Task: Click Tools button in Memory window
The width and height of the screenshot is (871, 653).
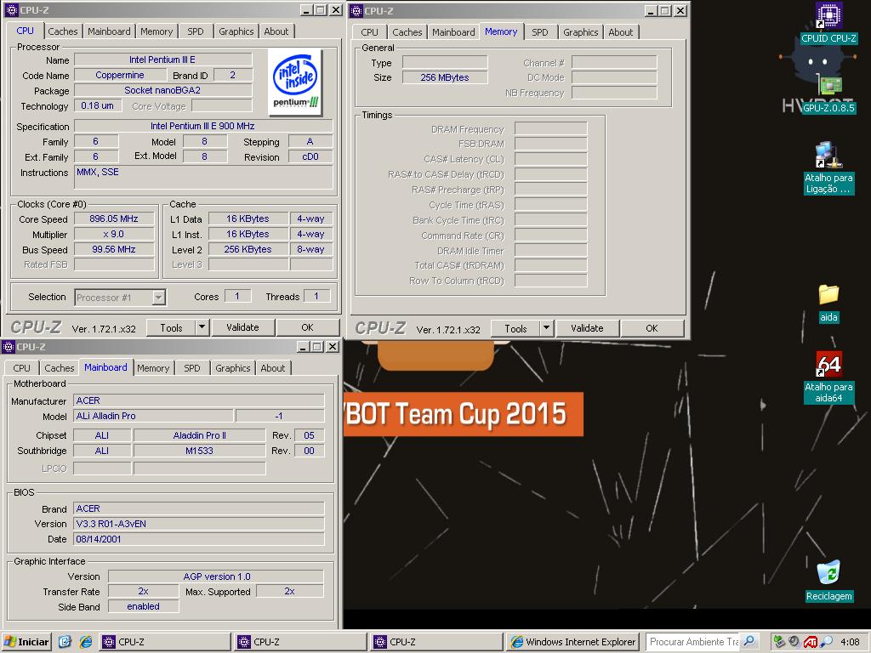Action: [x=515, y=328]
